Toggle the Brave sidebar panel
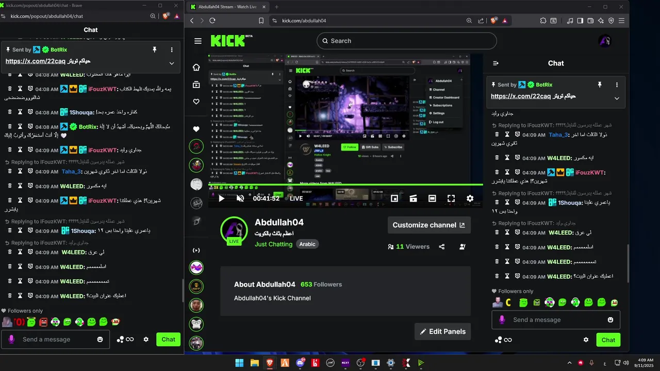Viewport: 660px width, 371px height. click(580, 21)
